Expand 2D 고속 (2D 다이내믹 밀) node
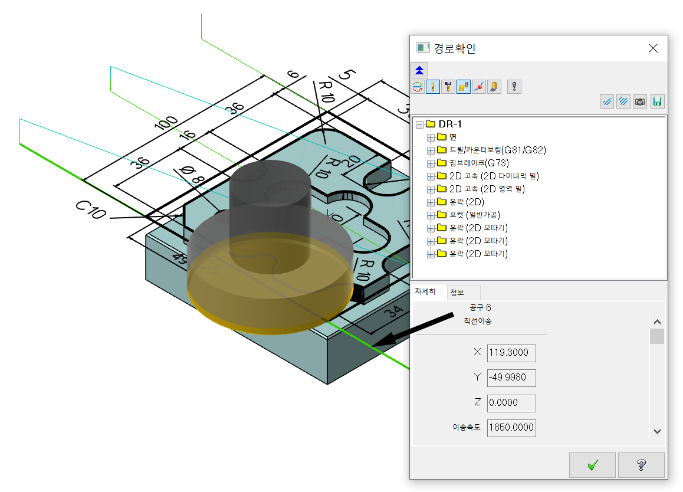 [x=431, y=176]
